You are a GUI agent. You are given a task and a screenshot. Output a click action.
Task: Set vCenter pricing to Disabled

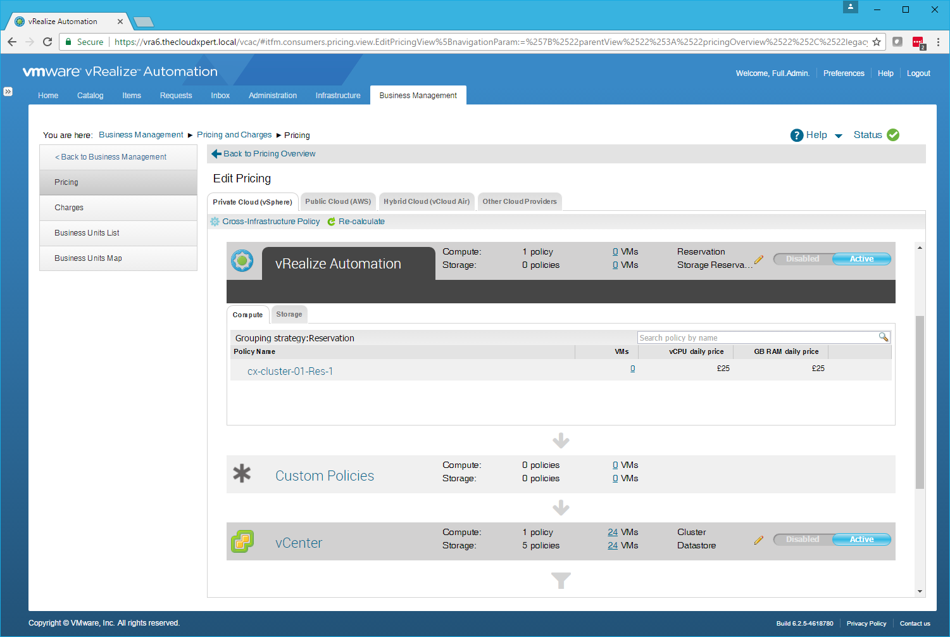803,539
